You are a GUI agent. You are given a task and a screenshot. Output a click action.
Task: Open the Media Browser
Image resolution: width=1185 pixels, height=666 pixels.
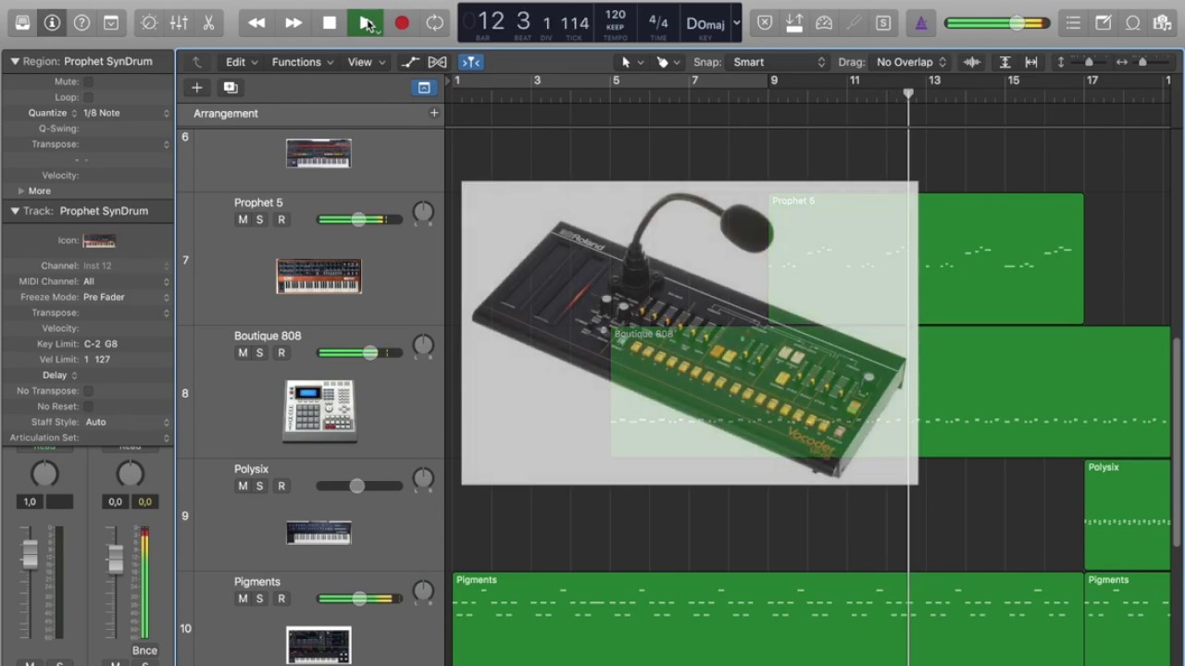(1162, 23)
